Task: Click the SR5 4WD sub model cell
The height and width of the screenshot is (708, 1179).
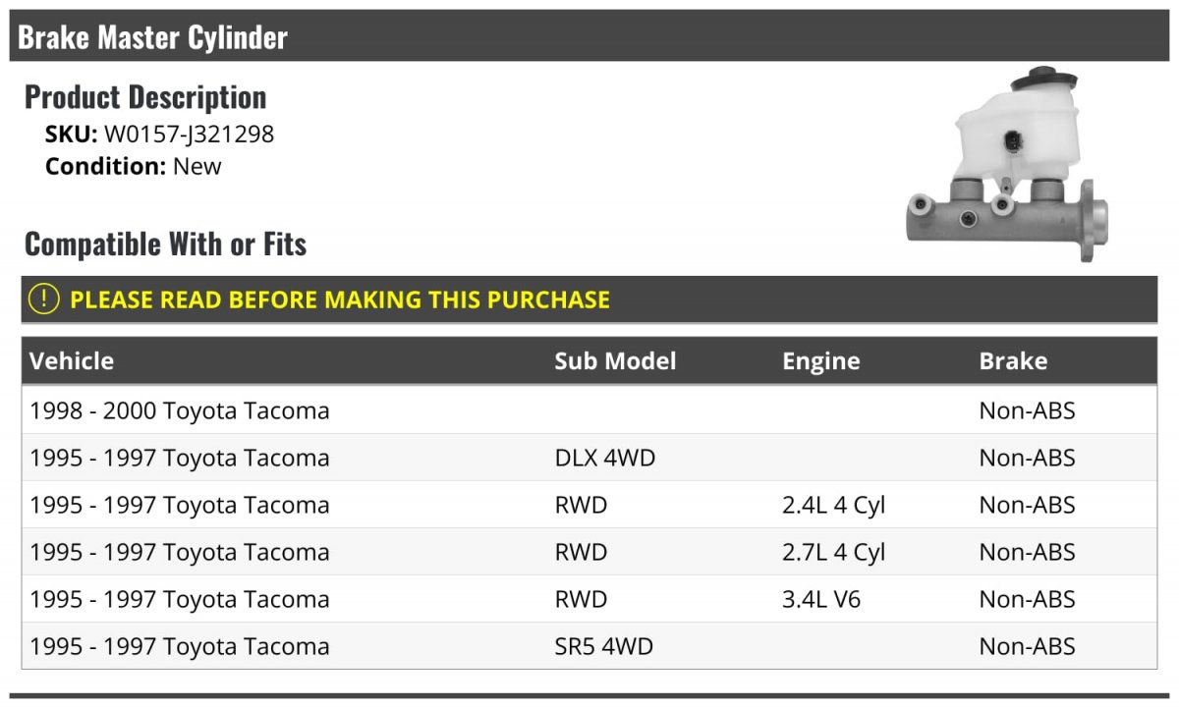Action: tap(603, 646)
